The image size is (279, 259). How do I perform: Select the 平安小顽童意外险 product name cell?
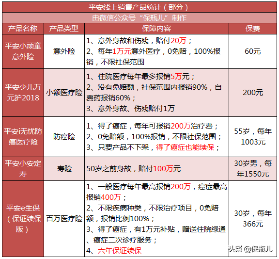pos(23,51)
